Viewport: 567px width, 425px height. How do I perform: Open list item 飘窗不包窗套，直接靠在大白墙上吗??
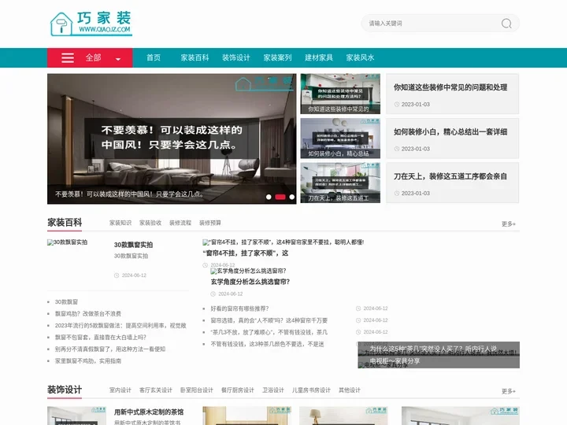point(101,337)
